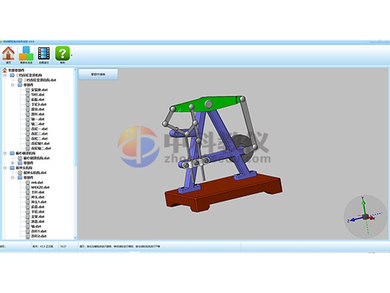This screenshot has height=293, width=390.
Task: Click the gear icon next to 轴一.dat
Action: click(28, 119)
